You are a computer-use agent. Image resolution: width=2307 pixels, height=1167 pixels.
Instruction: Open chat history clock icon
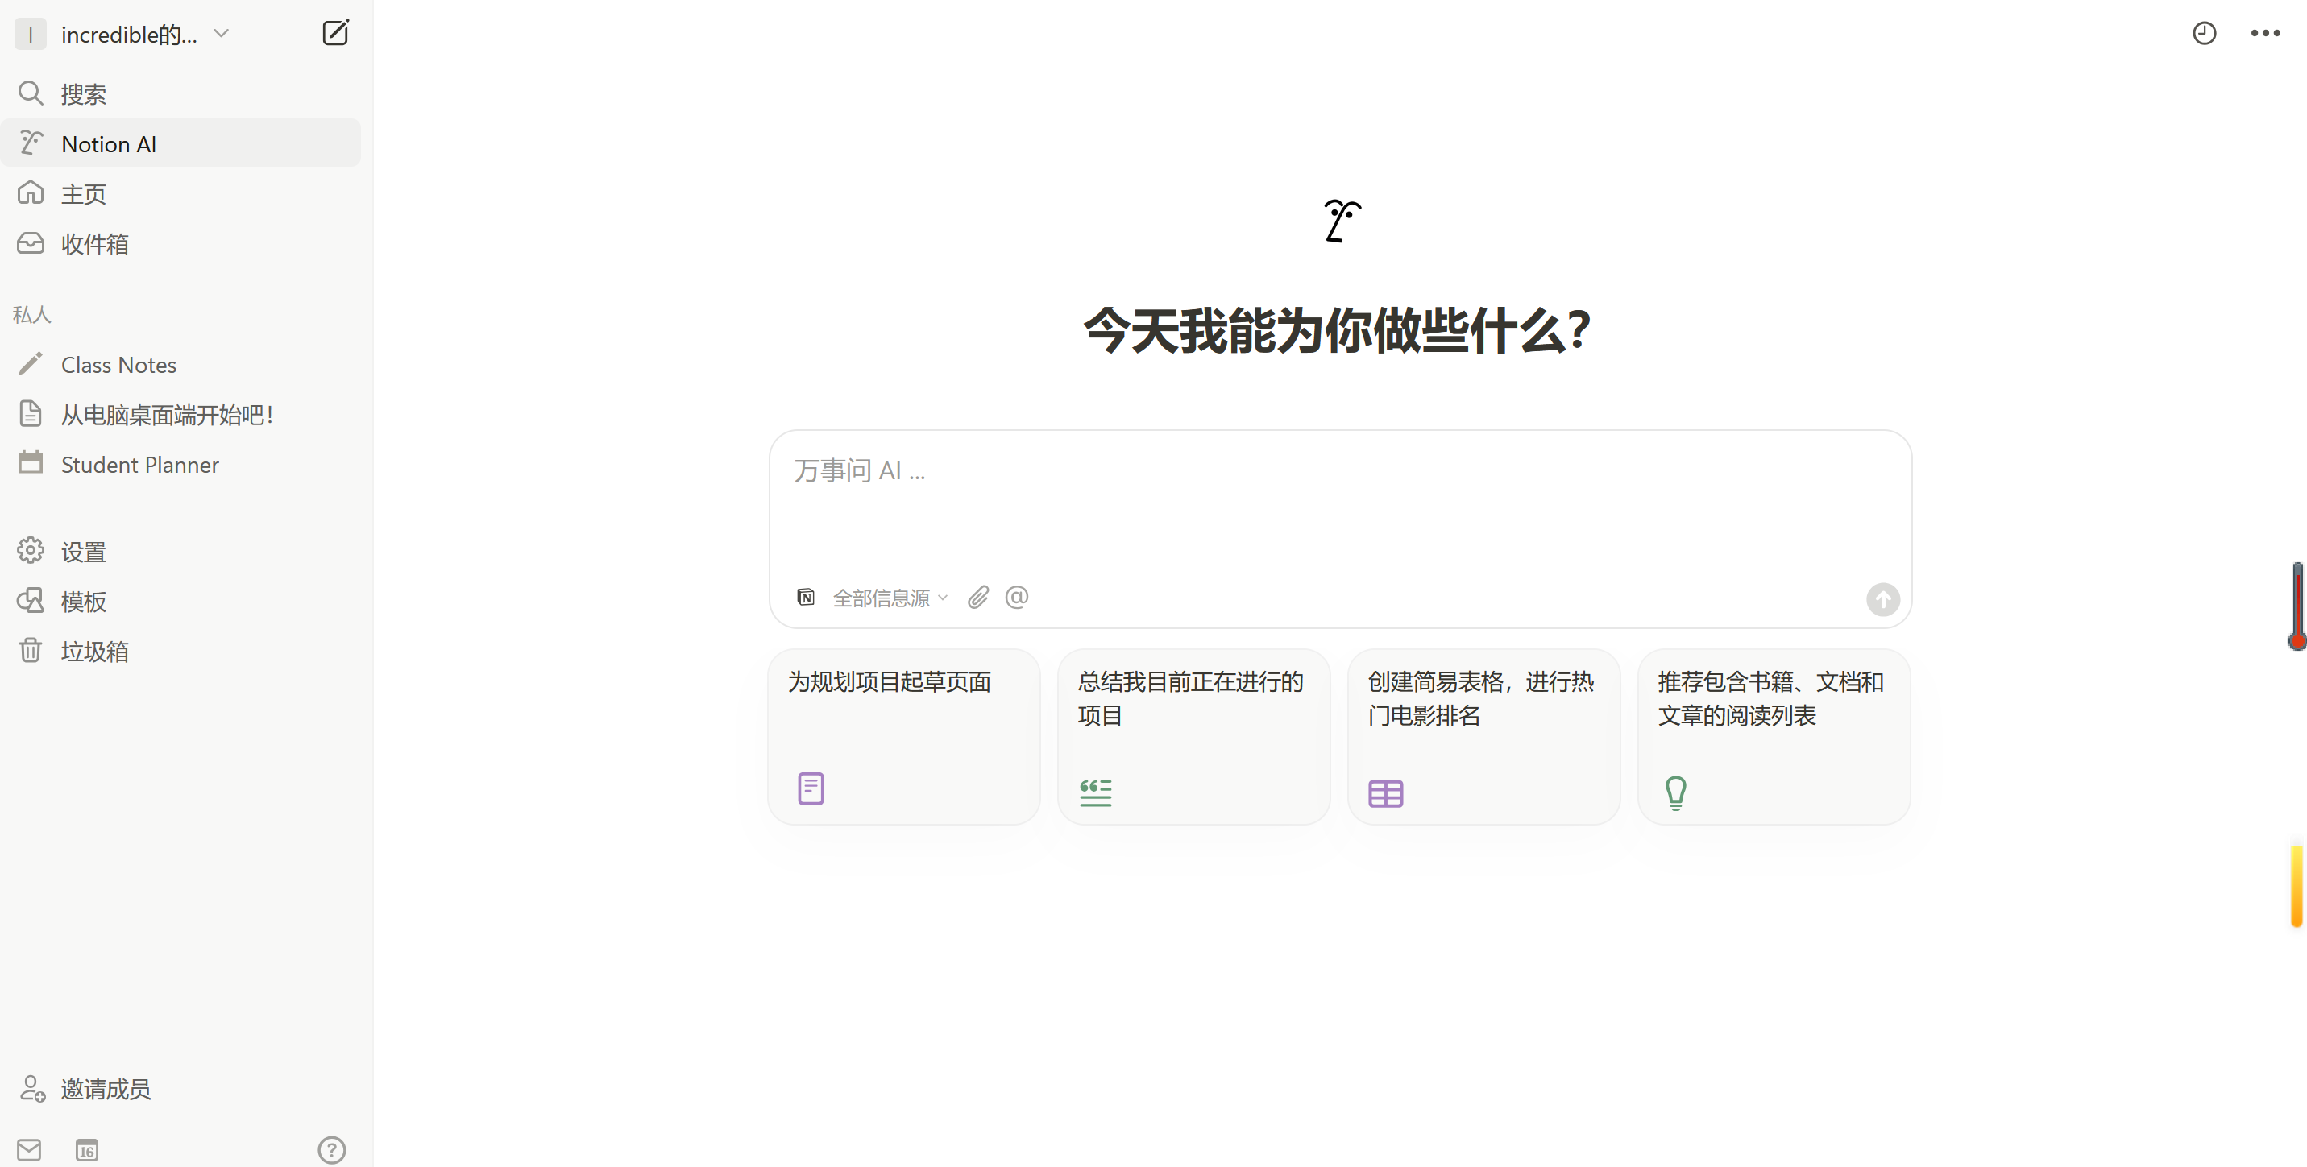point(2204,33)
